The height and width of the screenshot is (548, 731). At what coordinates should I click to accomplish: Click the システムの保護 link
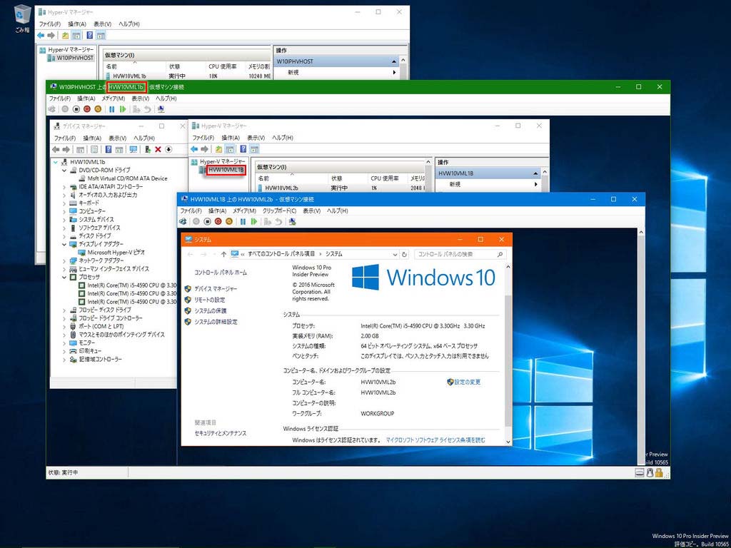pos(211,311)
